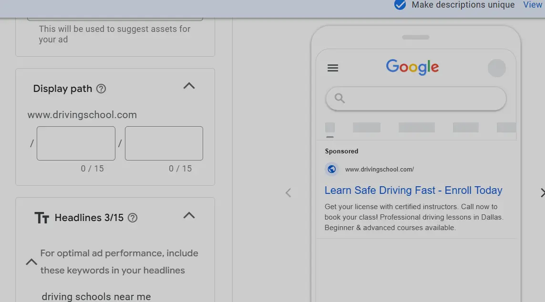Click the Tt icon beside Headlines
The height and width of the screenshot is (302, 545).
click(x=41, y=217)
